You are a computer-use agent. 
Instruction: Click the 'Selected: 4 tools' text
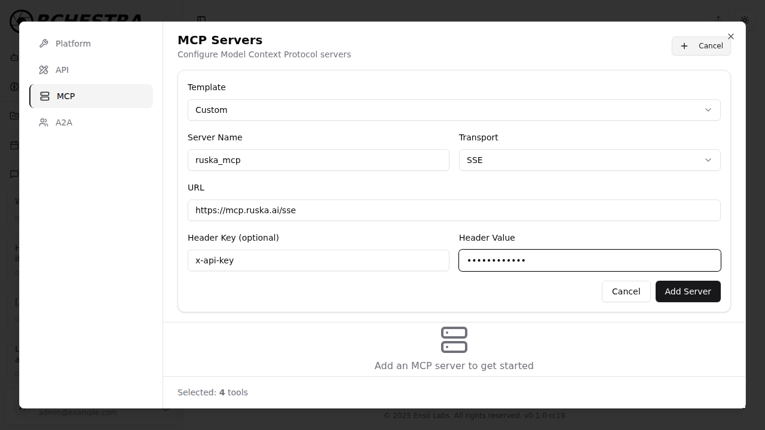[213, 392]
